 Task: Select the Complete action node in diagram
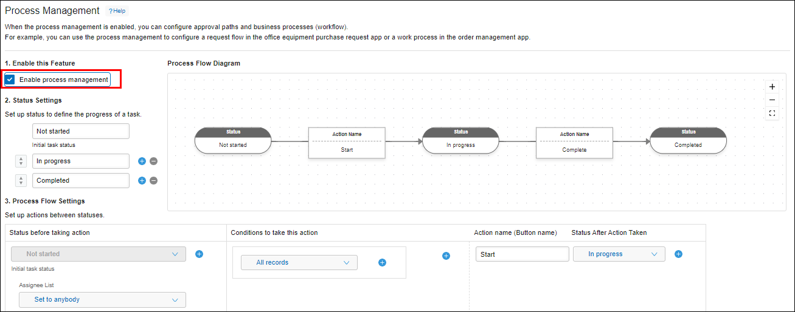coord(574,143)
